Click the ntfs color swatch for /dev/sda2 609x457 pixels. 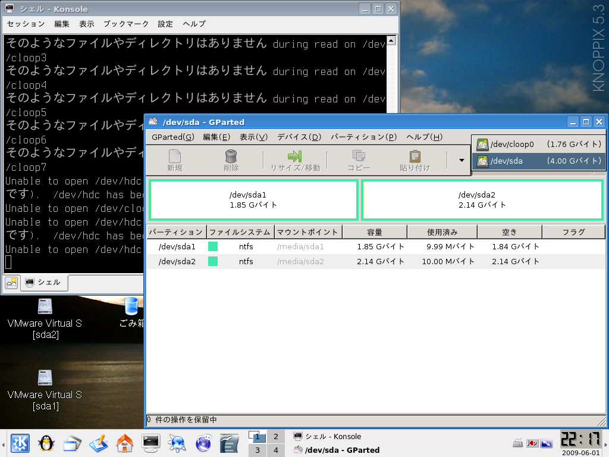(x=213, y=262)
